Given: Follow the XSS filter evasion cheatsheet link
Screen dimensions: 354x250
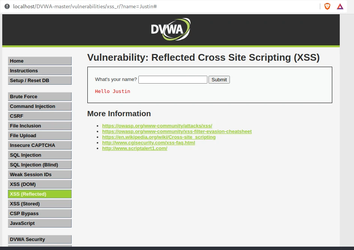Looking at the screenshot, I should click(177, 132).
